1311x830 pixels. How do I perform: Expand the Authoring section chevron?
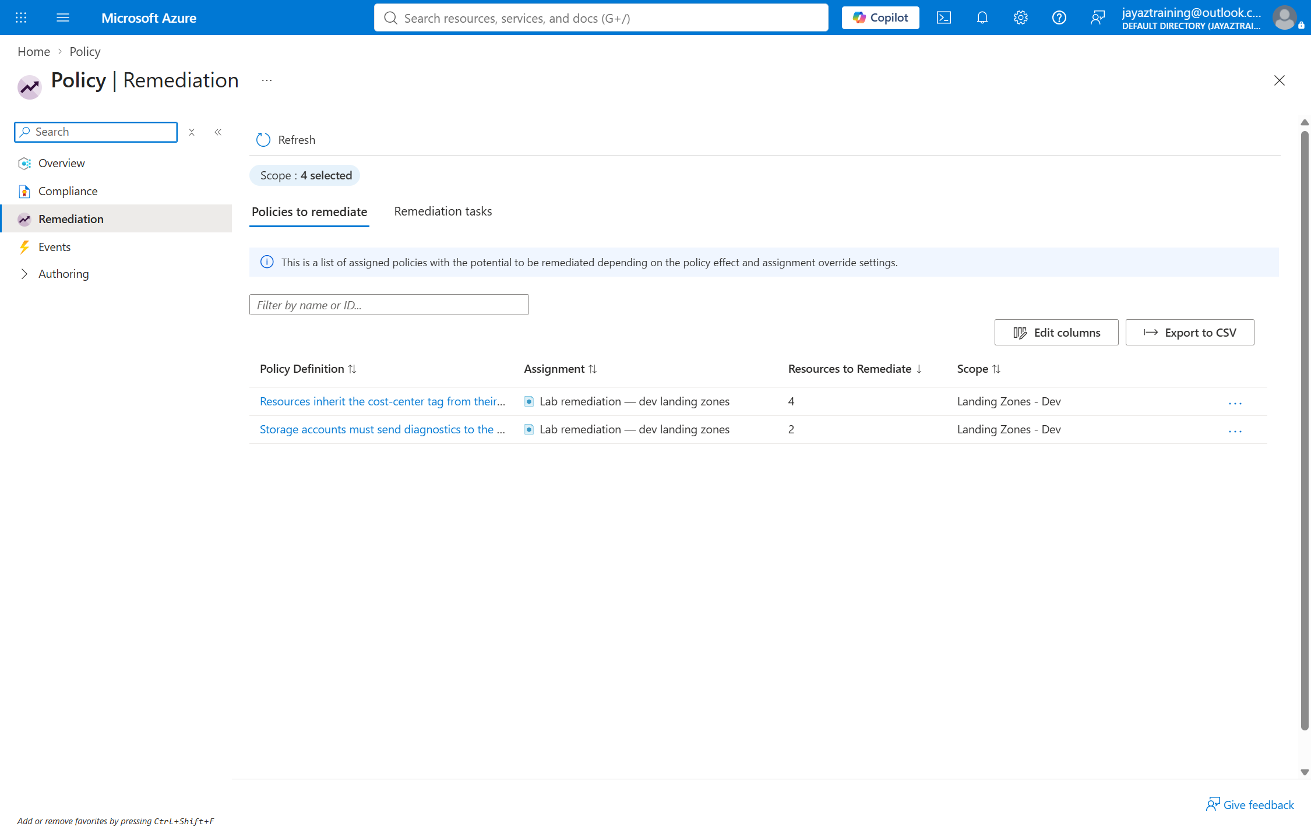(24, 274)
